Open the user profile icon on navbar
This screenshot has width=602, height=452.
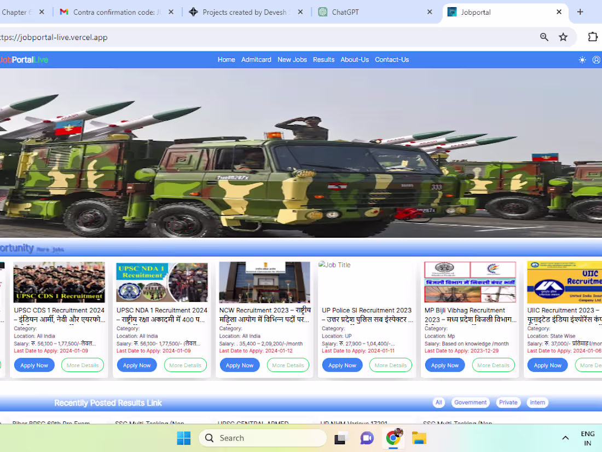[596, 60]
